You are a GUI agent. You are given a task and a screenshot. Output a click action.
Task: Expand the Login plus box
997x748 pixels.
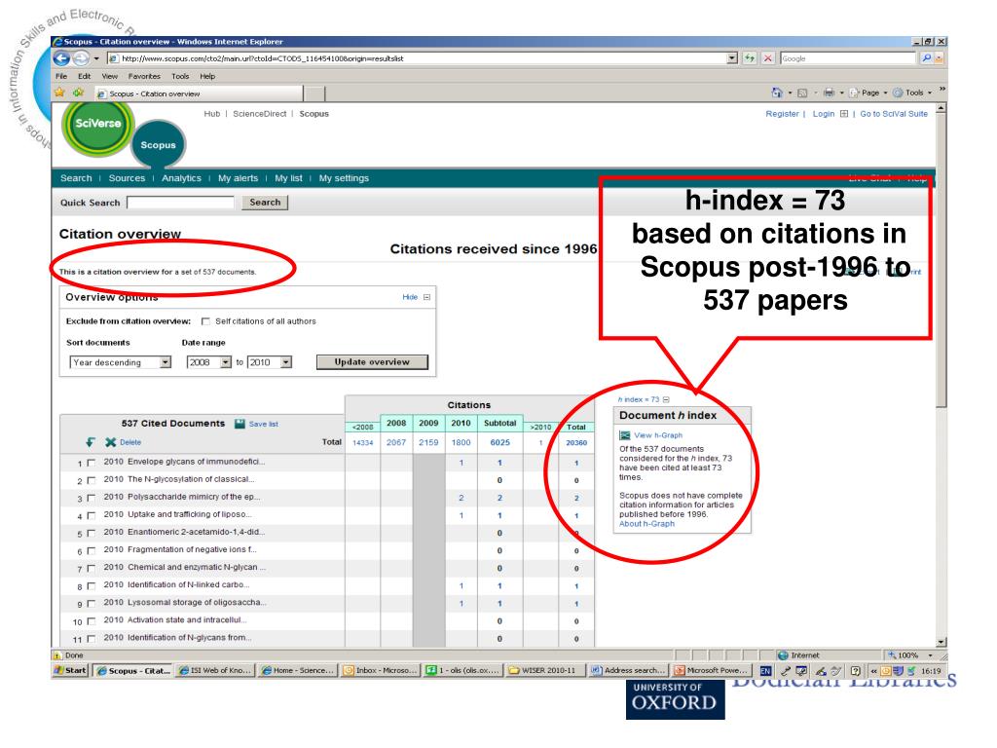(x=844, y=114)
